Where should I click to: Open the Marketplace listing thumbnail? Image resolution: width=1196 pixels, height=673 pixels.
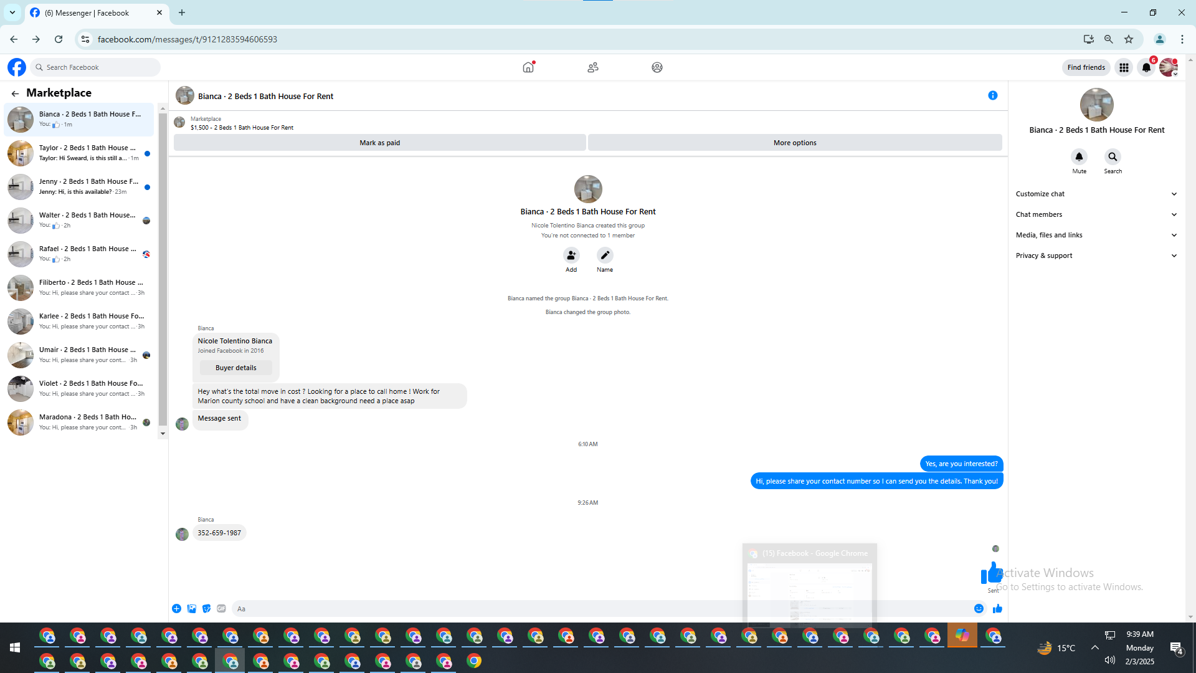click(x=179, y=122)
